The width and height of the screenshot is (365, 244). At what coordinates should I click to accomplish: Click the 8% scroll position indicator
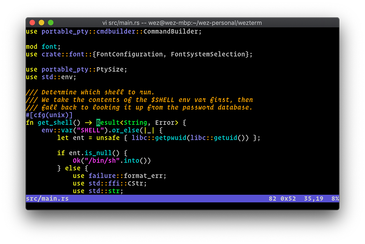(x=335, y=198)
